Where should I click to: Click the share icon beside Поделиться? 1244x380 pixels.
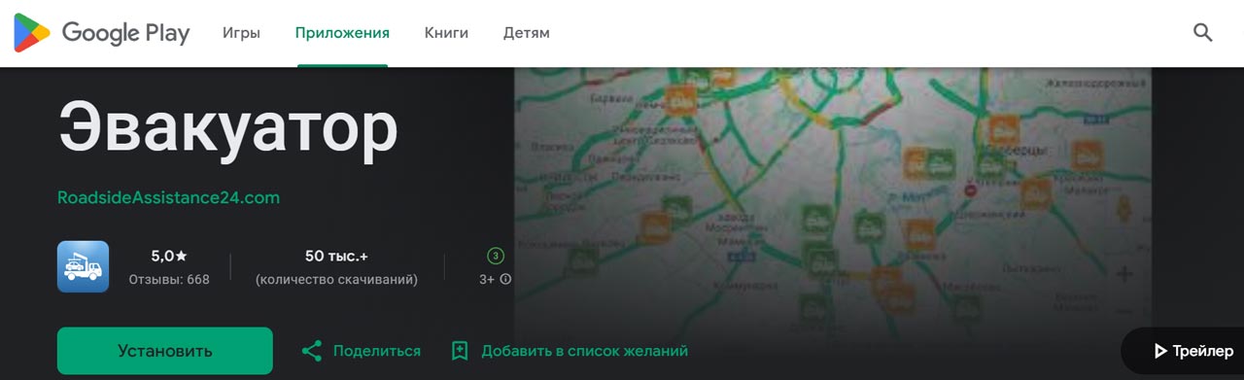(312, 351)
